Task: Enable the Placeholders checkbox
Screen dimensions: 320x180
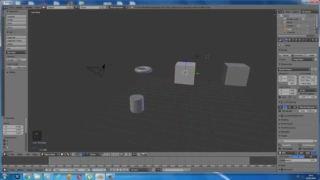Action: tap(280, 149)
